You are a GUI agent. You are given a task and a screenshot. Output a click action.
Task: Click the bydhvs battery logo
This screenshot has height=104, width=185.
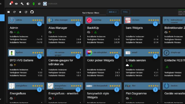pyautogui.click(x=12, y=53)
